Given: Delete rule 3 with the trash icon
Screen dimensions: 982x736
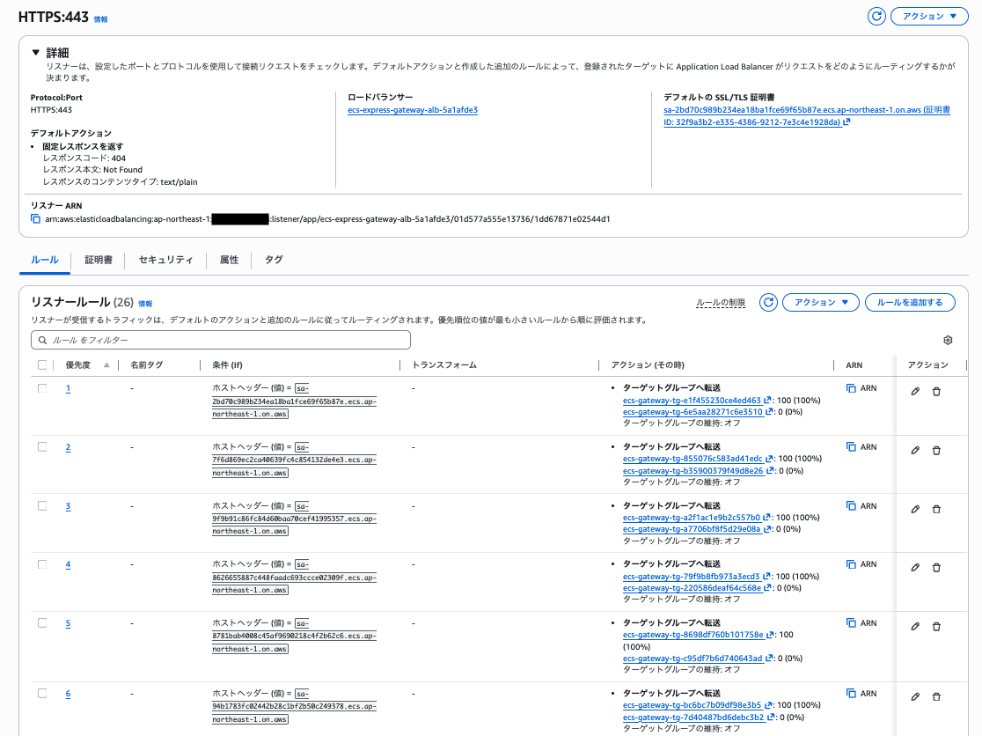Looking at the screenshot, I should coord(936,509).
